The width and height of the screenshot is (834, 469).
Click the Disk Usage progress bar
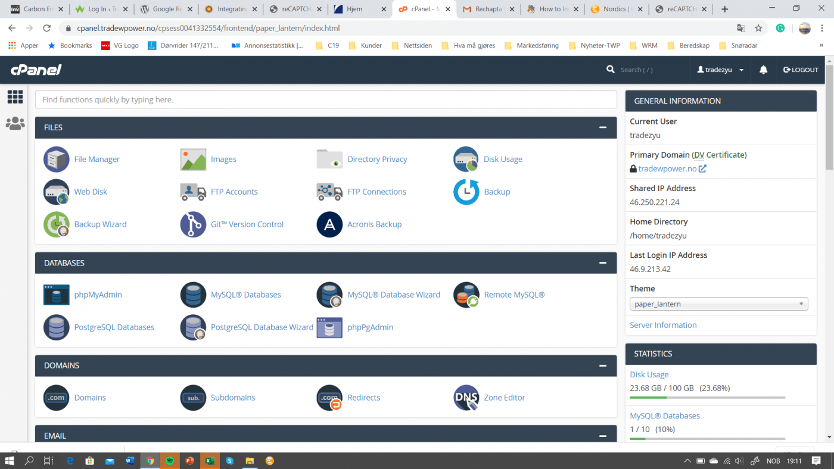click(x=708, y=398)
